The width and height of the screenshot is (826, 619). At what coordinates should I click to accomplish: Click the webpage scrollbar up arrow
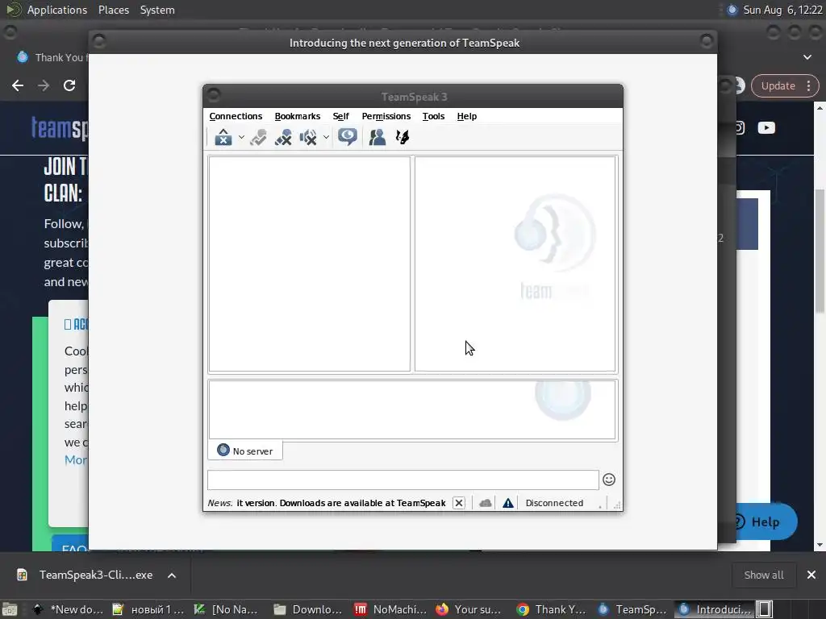[x=820, y=108]
